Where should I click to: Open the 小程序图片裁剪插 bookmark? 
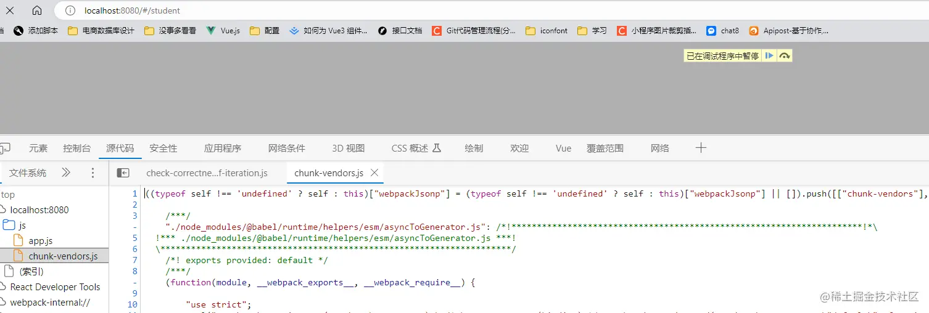657,30
